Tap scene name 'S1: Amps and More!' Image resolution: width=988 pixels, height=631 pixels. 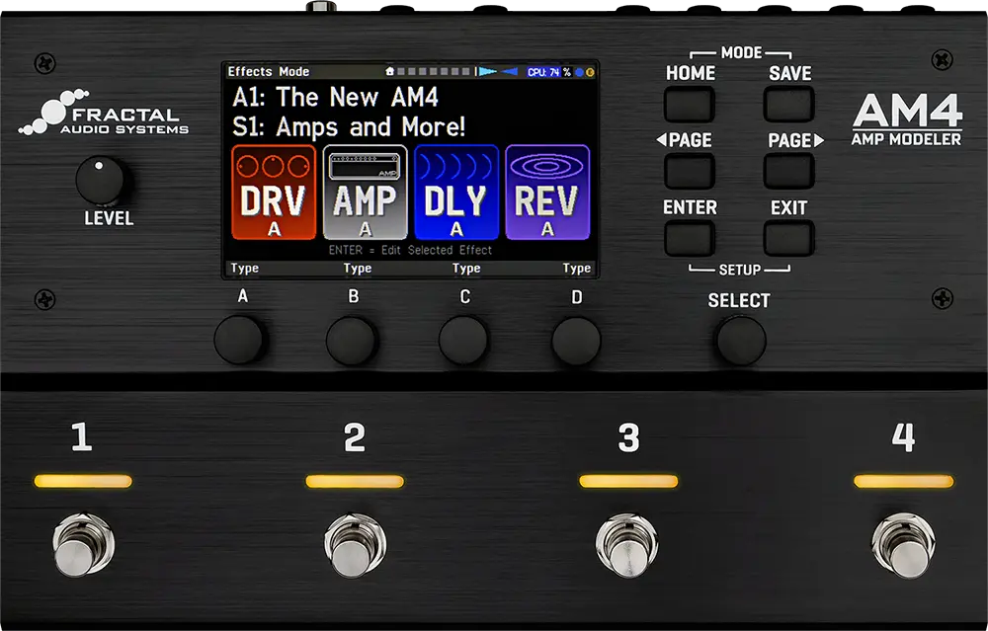coord(349,127)
